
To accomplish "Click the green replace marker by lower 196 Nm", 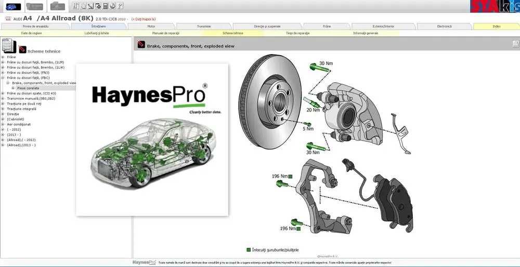I will tap(298, 229).
